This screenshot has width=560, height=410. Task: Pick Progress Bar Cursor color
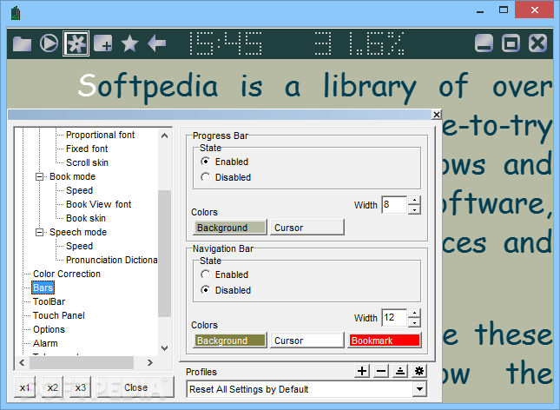[x=307, y=228]
